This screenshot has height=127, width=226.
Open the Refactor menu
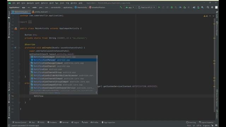44,3
